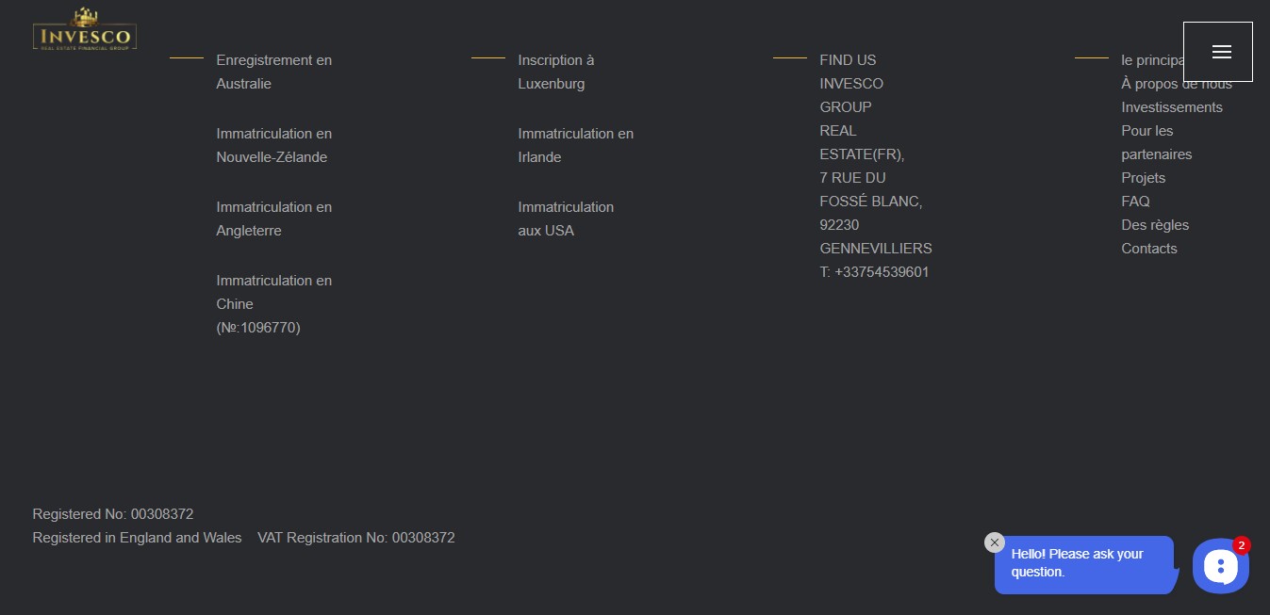1270x615 pixels.
Task: Navigate to Projets
Action: (x=1143, y=178)
